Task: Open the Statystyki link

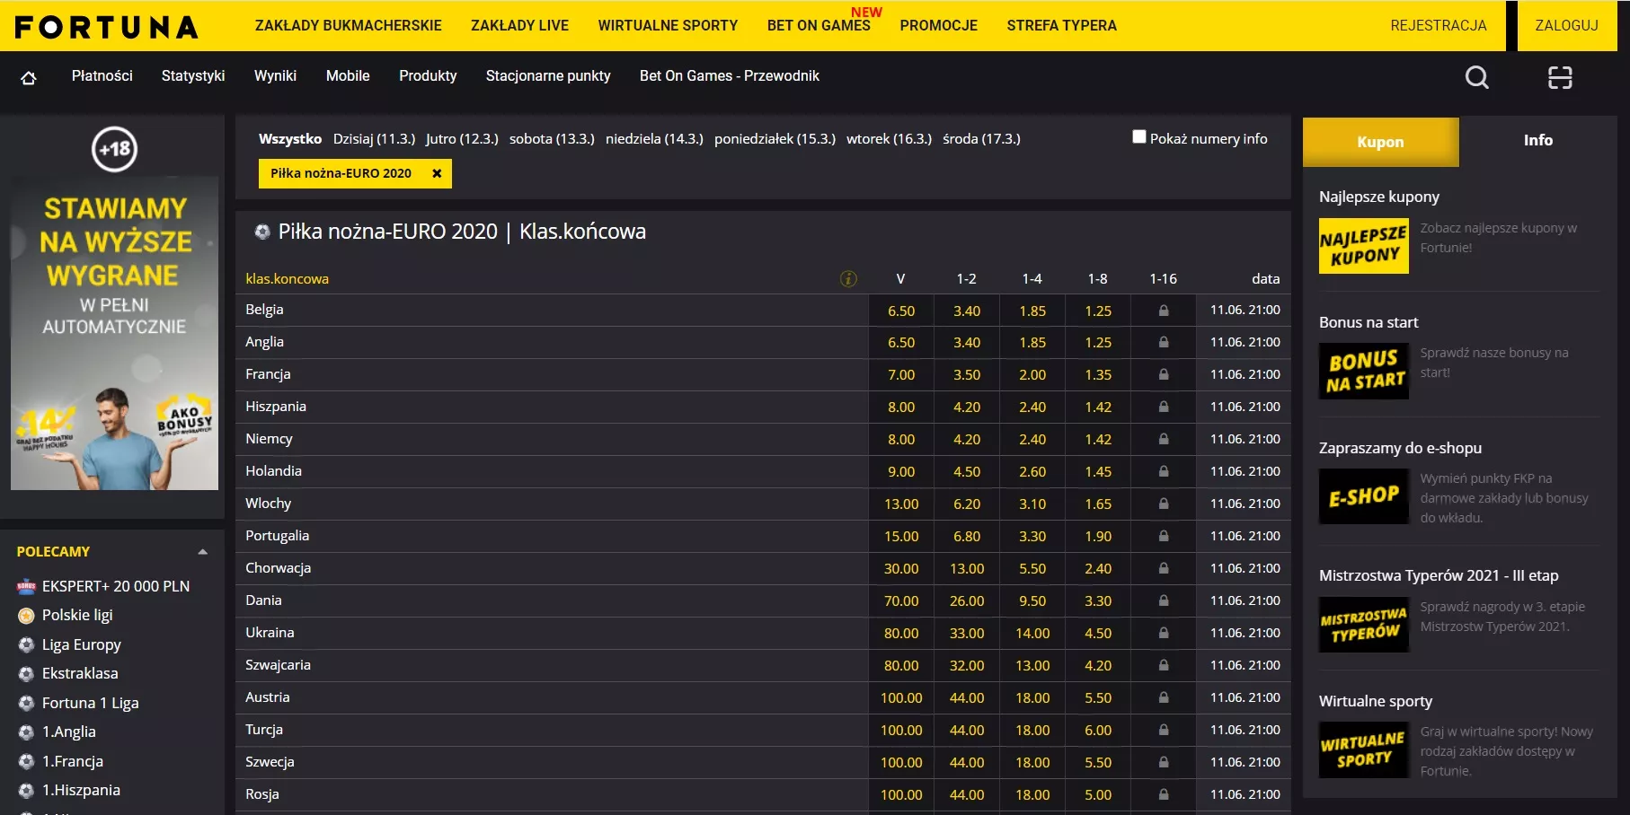Action: (x=193, y=76)
